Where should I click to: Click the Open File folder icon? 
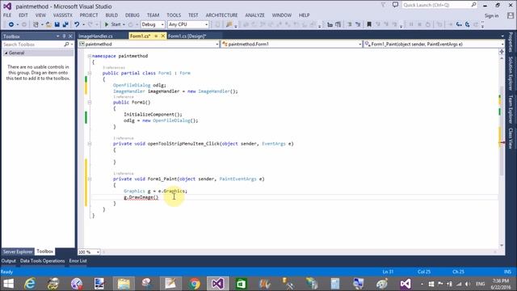(x=48, y=24)
